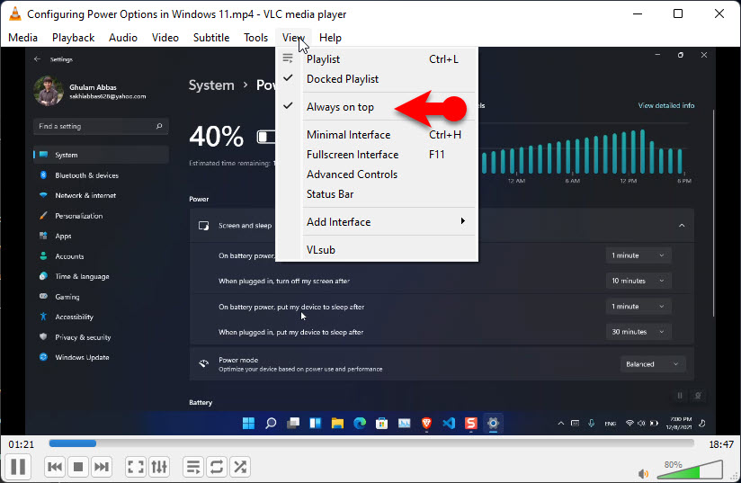Open '30 minutes' sleep dropdown
741x483 pixels.
pos(638,332)
